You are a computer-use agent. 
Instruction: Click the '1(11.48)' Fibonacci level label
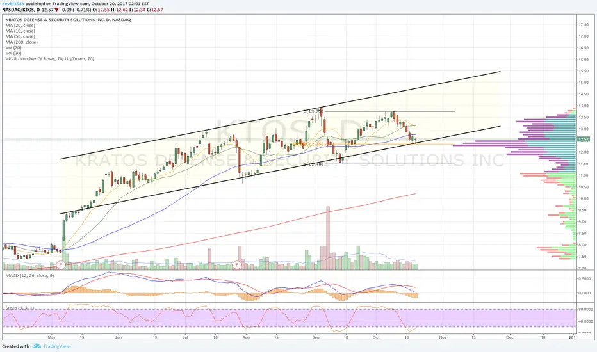point(315,164)
